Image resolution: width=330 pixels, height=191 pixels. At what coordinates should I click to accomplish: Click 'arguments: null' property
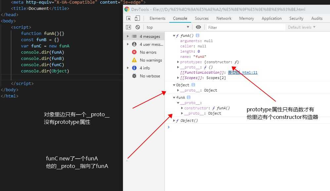196,41
